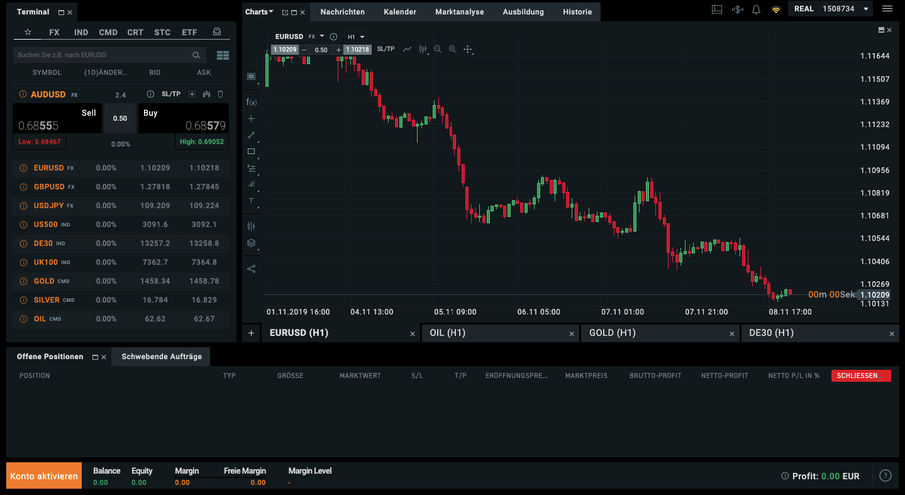905x495 pixels.
Task: Open the H1 timeframe dropdown
Action: click(x=356, y=37)
